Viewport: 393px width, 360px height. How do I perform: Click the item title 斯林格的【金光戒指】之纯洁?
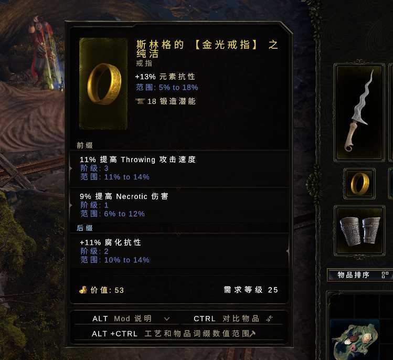[x=207, y=49]
